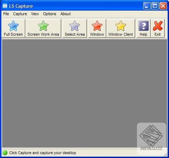
Task: Open the Capture menu
Action: click(20, 14)
